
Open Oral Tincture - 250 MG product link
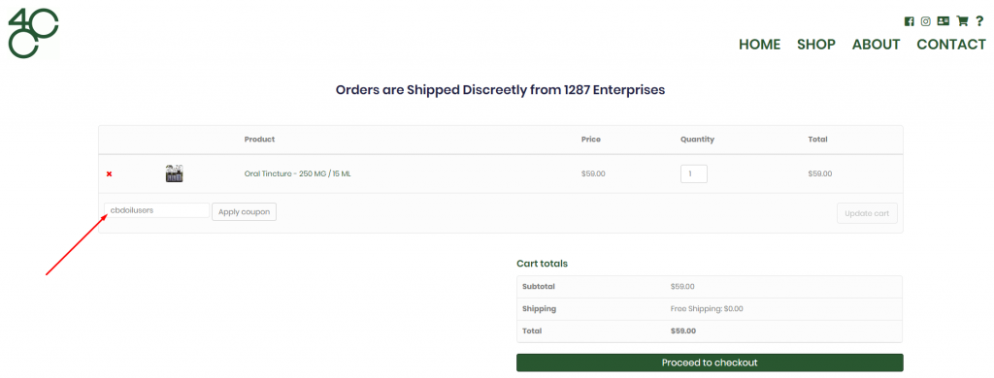tap(297, 173)
